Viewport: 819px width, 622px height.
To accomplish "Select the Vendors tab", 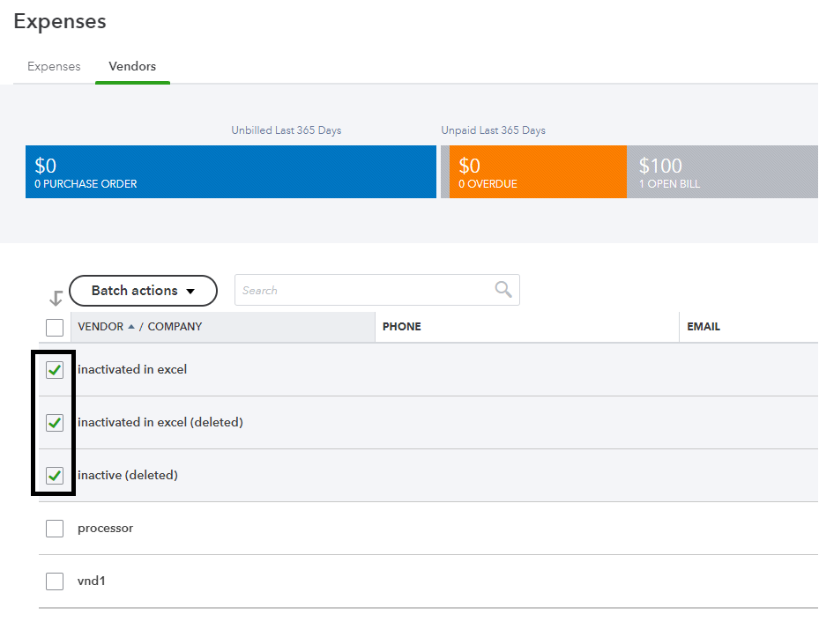I will point(132,67).
